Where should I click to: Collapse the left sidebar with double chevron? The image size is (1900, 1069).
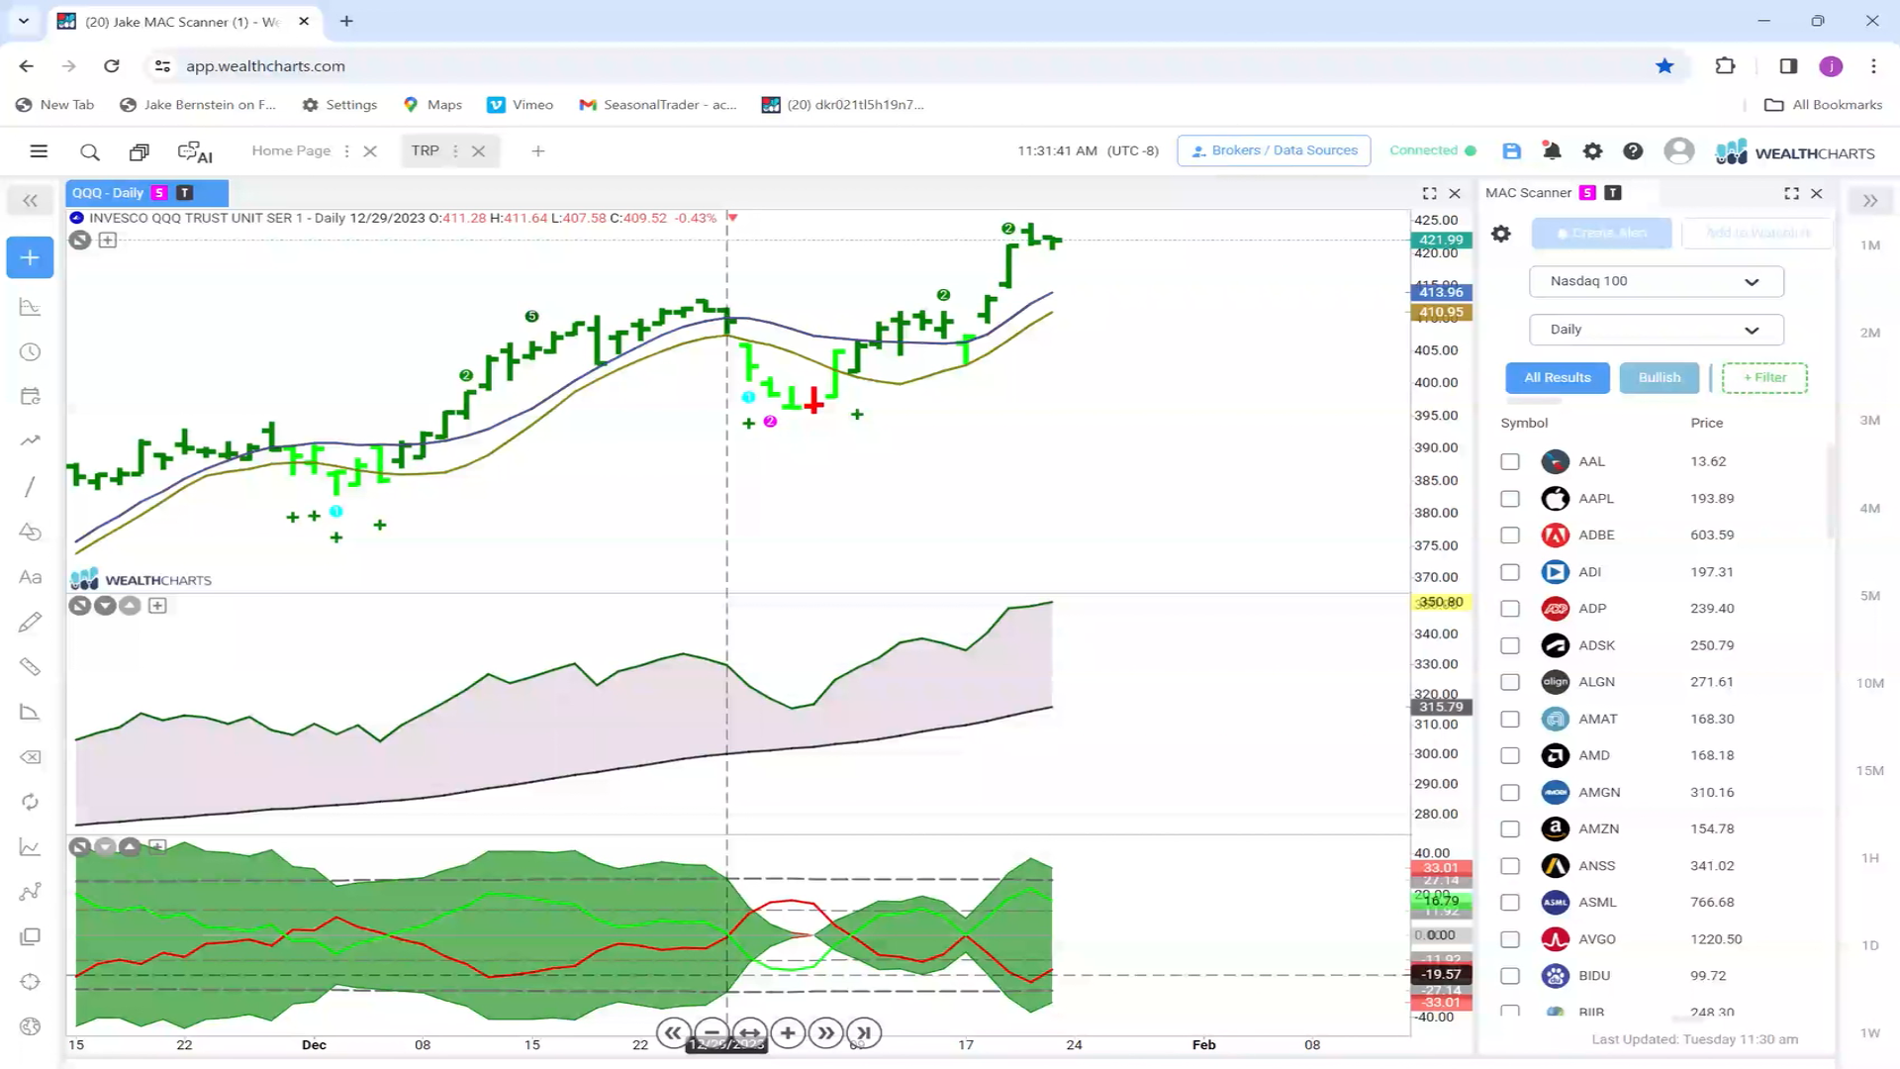coord(30,201)
